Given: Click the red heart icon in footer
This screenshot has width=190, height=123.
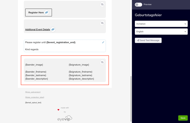Looking at the screenshot, I should [58, 110].
